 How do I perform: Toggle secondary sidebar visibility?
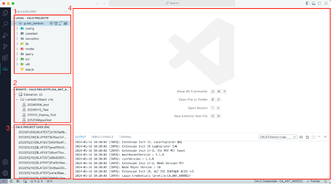tap(320, 3)
